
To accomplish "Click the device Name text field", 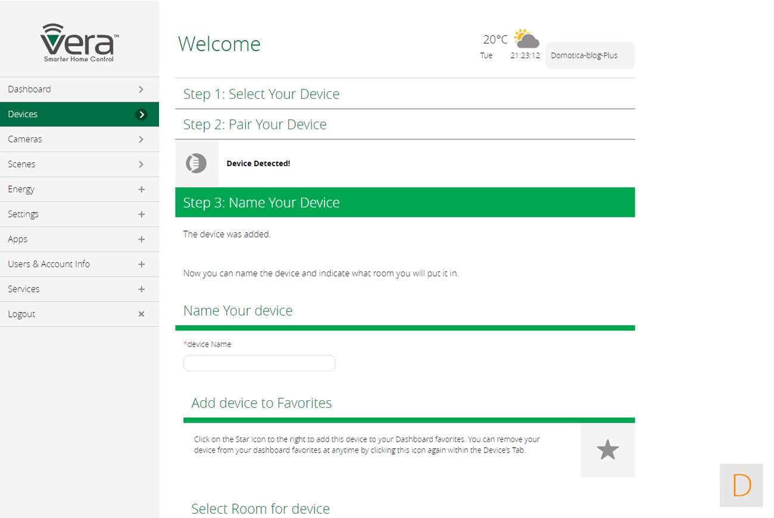I will pyautogui.click(x=259, y=363).
